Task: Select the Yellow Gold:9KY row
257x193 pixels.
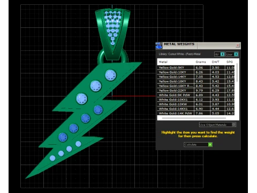Action: click(x=196, y=68)
